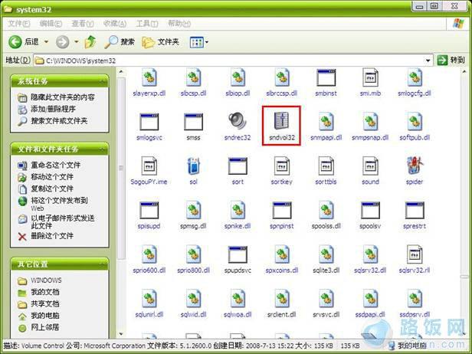Click 以电子邮件形式发送此文件 link

[63, 222]
